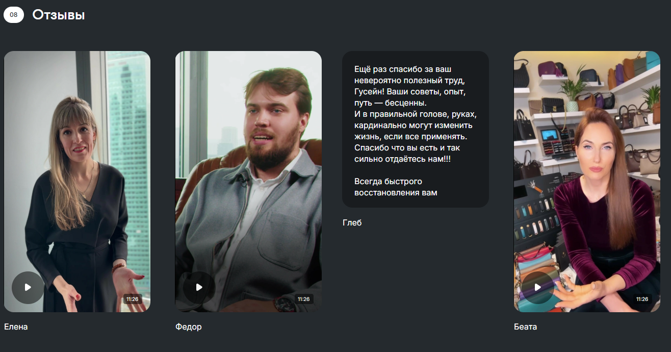The image size is (671, 352).
Task: Click 'Ещё раз спасибо за ваш' review text
Action: (x=403, y=69)
